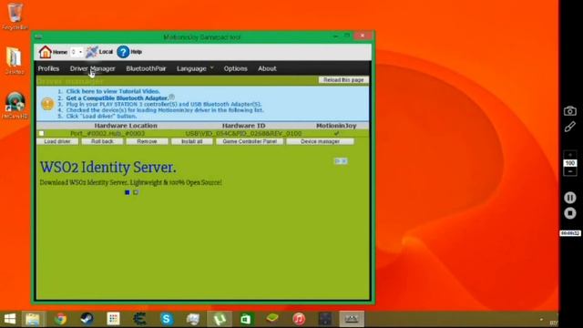583x328 pixels.
Task: Open the Windows Store taskbar icon
Action: coord(246,319)
